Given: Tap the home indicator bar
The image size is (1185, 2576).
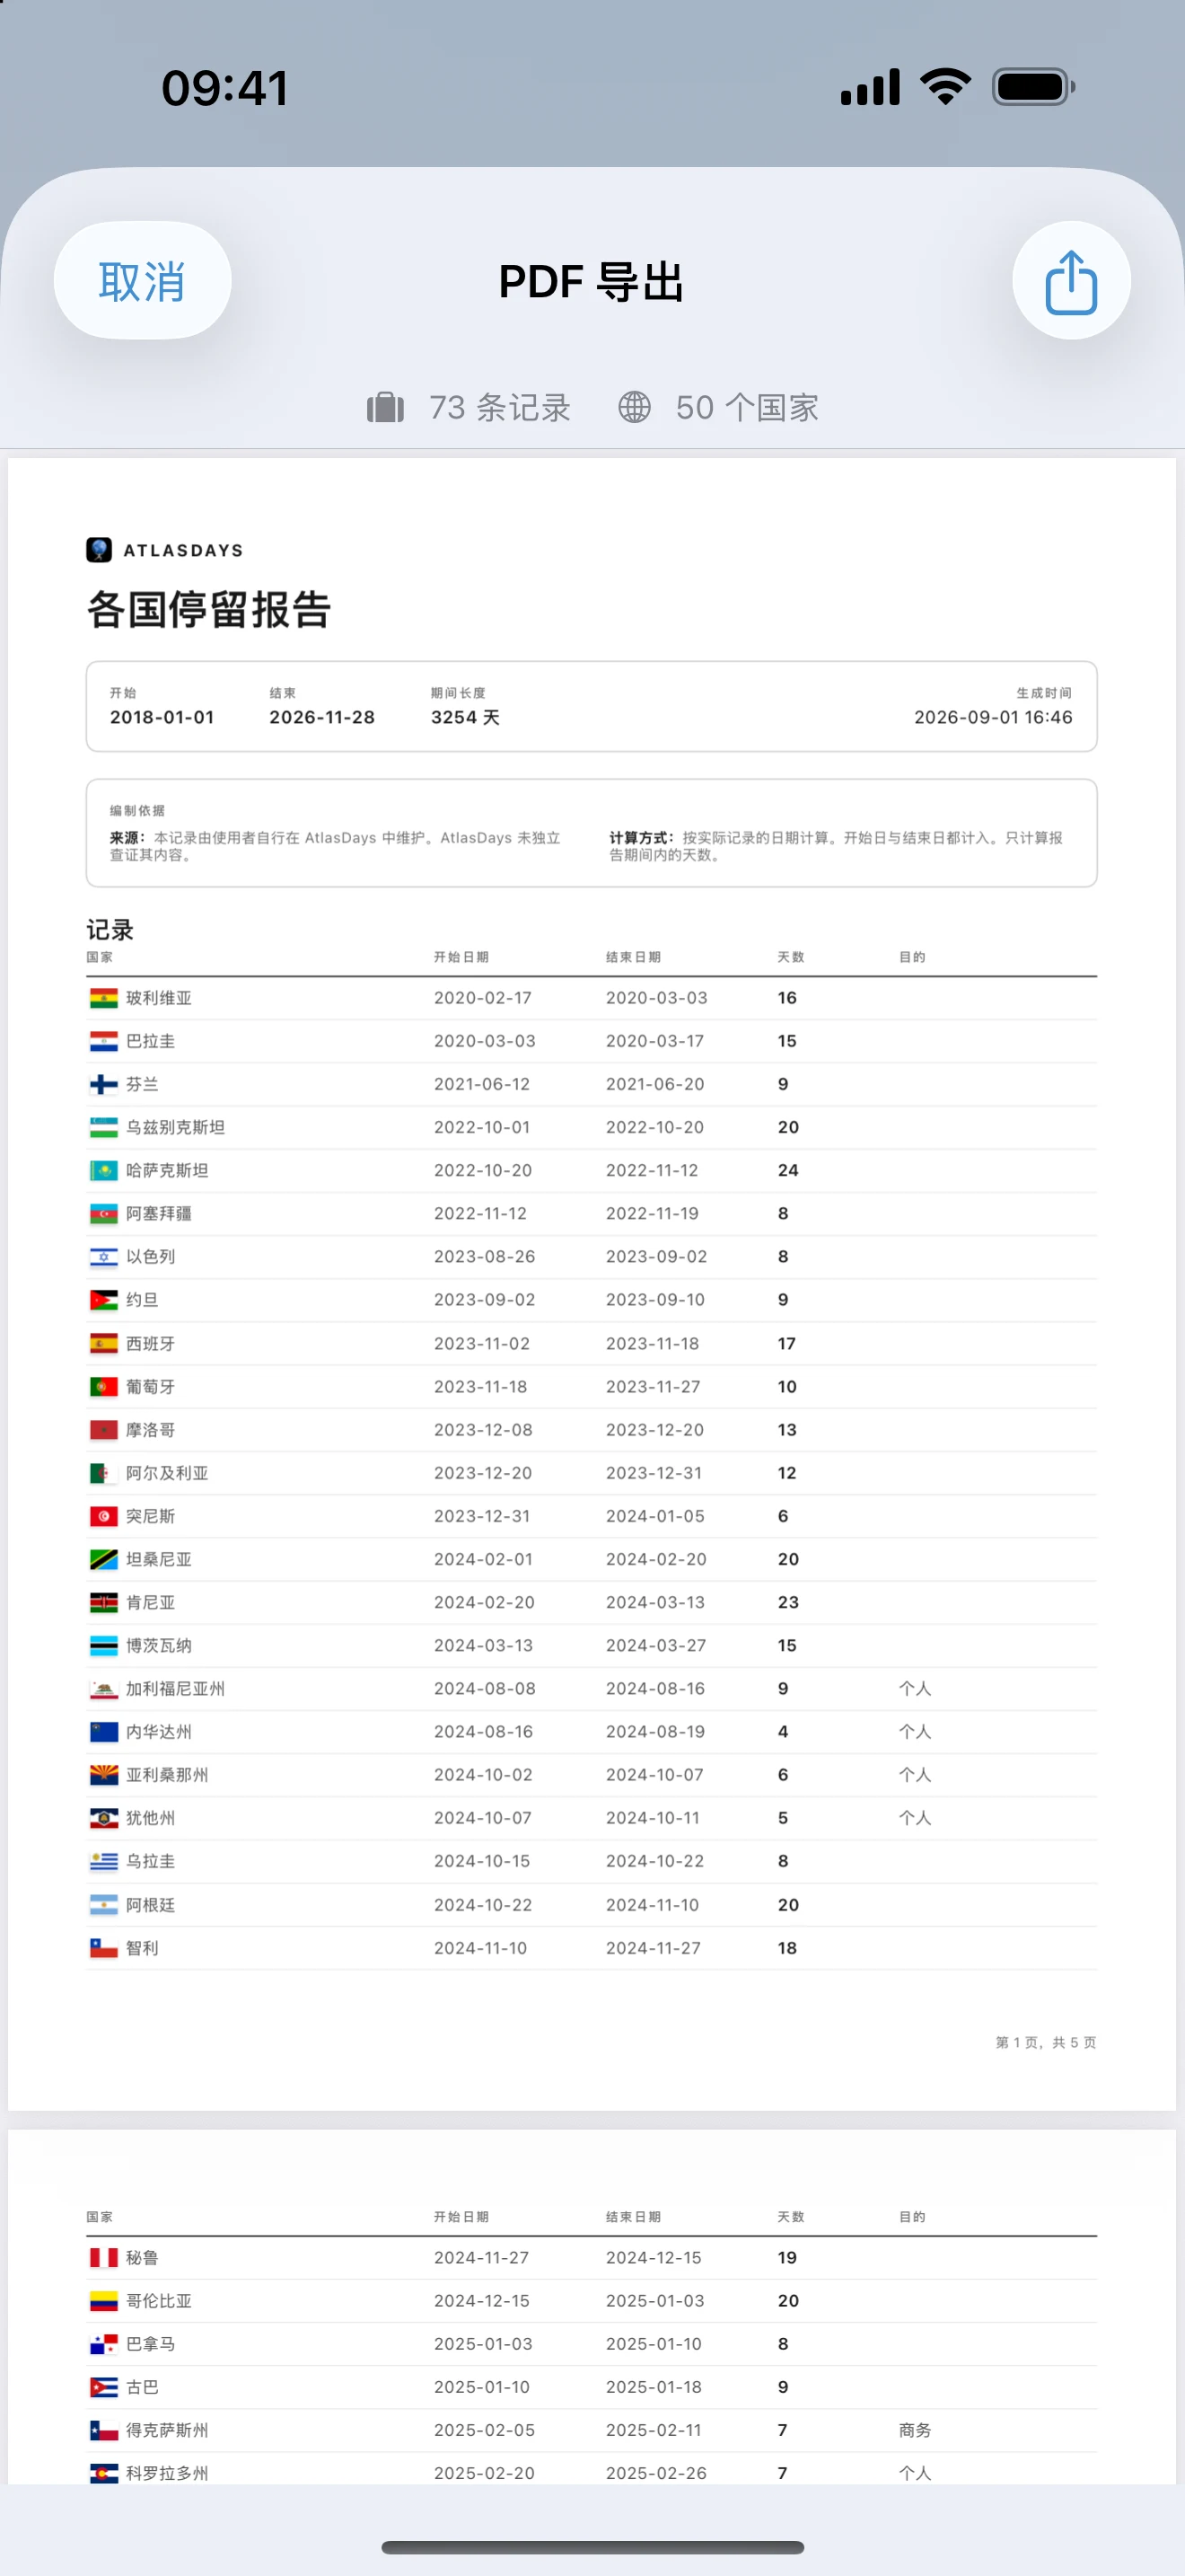Looking at the screenshot, I should pos(592,2547).
